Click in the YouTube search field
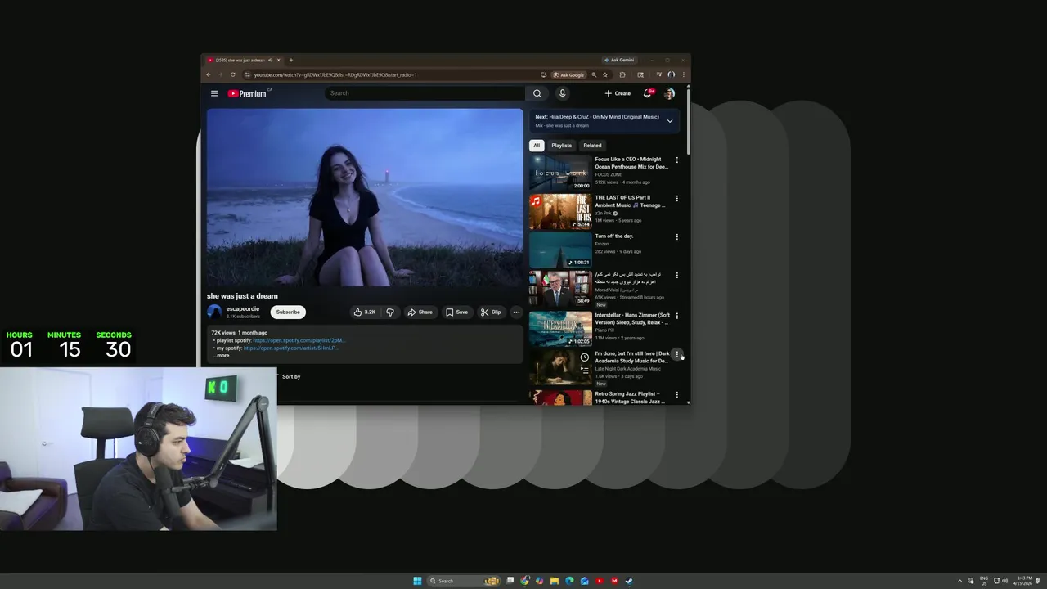 pos(425,93)
